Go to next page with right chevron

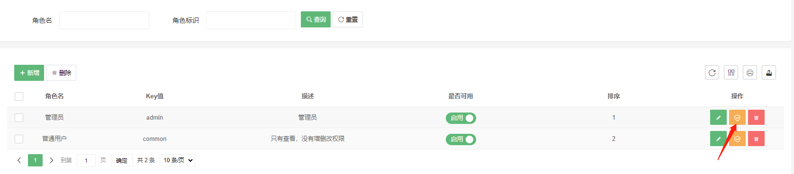point(51,160)
